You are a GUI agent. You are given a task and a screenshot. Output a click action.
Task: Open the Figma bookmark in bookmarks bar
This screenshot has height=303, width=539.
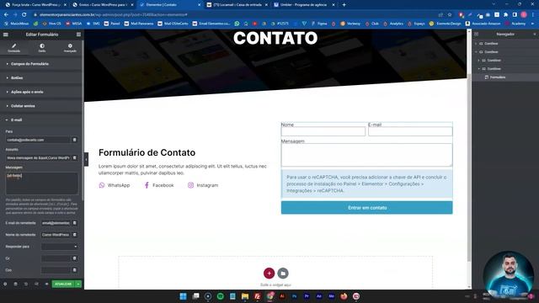[319, 24]
